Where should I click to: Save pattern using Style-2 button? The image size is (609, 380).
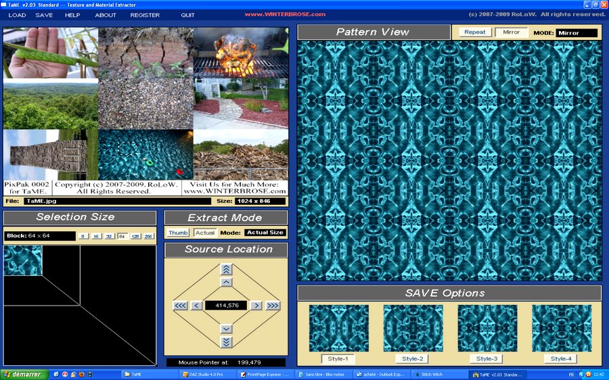click(x=413, y=358)
